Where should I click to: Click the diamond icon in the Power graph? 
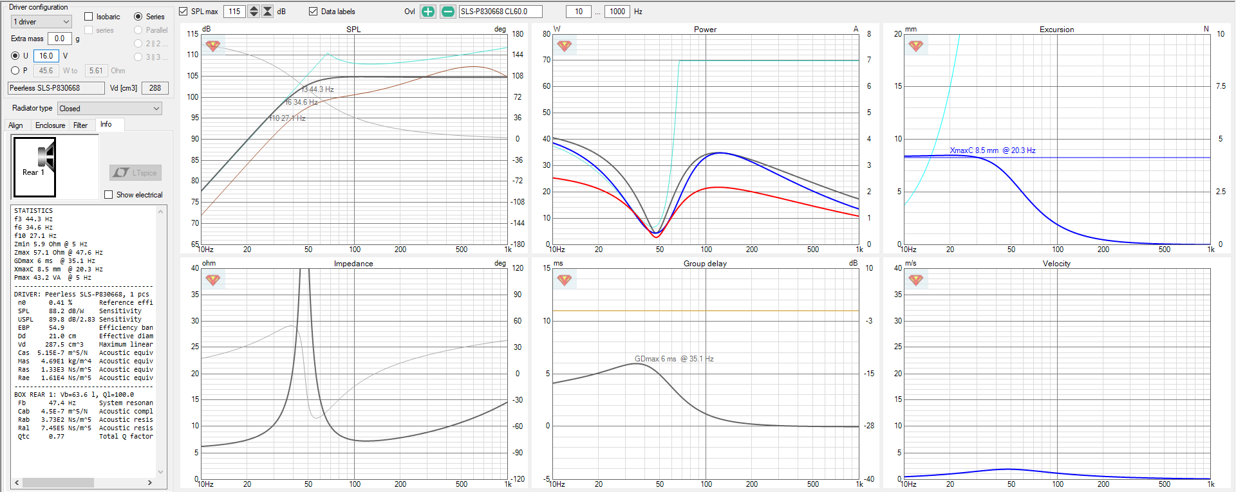[565, 46]
